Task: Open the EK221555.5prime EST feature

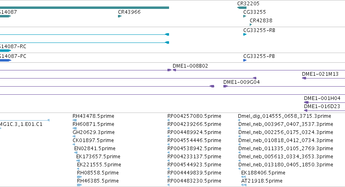Action: click(x=99, y=165)
